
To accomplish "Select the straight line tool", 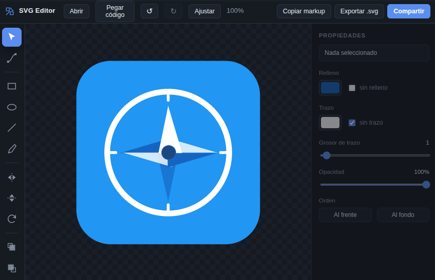I will pyautogui.click(x=12, y=128).
